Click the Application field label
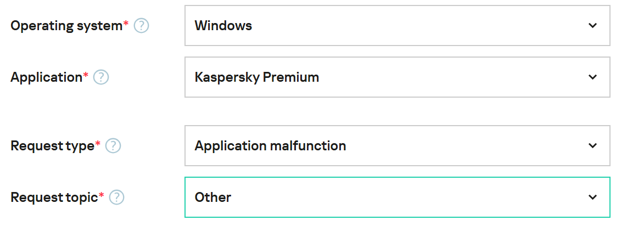The width and height of the screenshot is (627, 237). pos(46,77)
